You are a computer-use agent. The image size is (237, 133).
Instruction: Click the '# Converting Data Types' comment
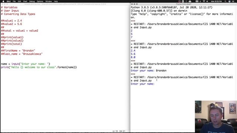18,14
